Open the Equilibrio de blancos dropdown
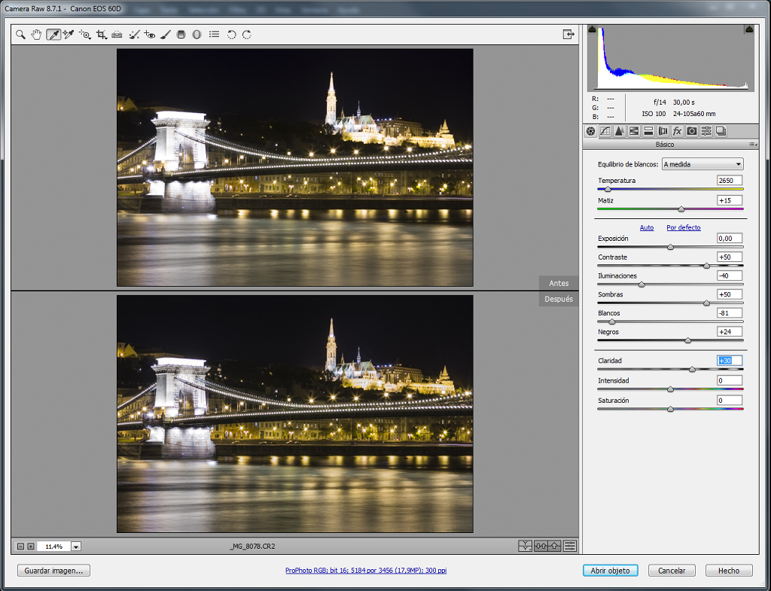This screenshot has width=771, height=591. pyautogui.click(x=702, y=164)
